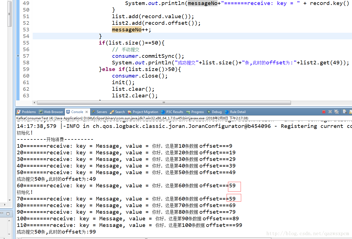The height and width of the screenshot is (239, 352).
Task: Open the Web Browser tab
Action: pyautogui.click(x=51, y=112)
